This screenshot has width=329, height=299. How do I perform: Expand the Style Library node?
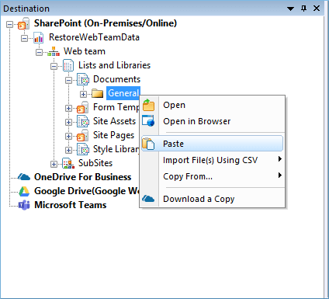pyautogui.click(x=68, y=150)
